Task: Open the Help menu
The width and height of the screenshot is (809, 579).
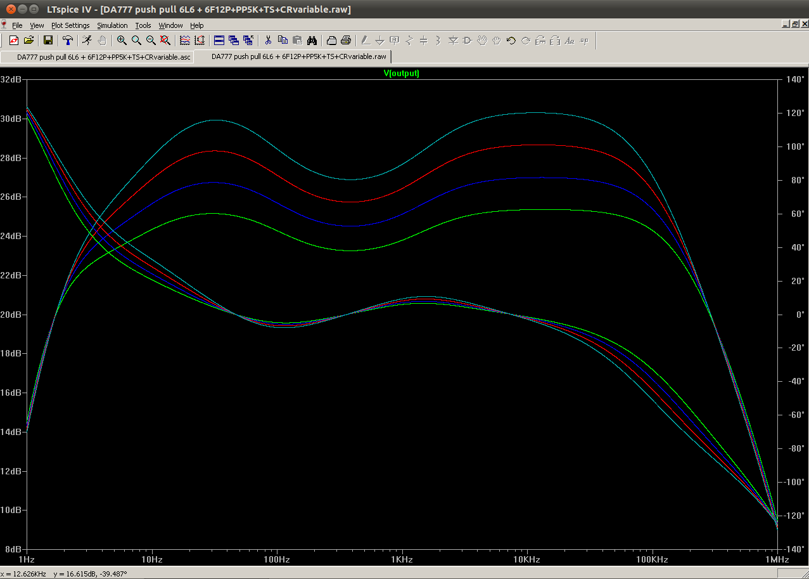Action: (x=197, y=25)
